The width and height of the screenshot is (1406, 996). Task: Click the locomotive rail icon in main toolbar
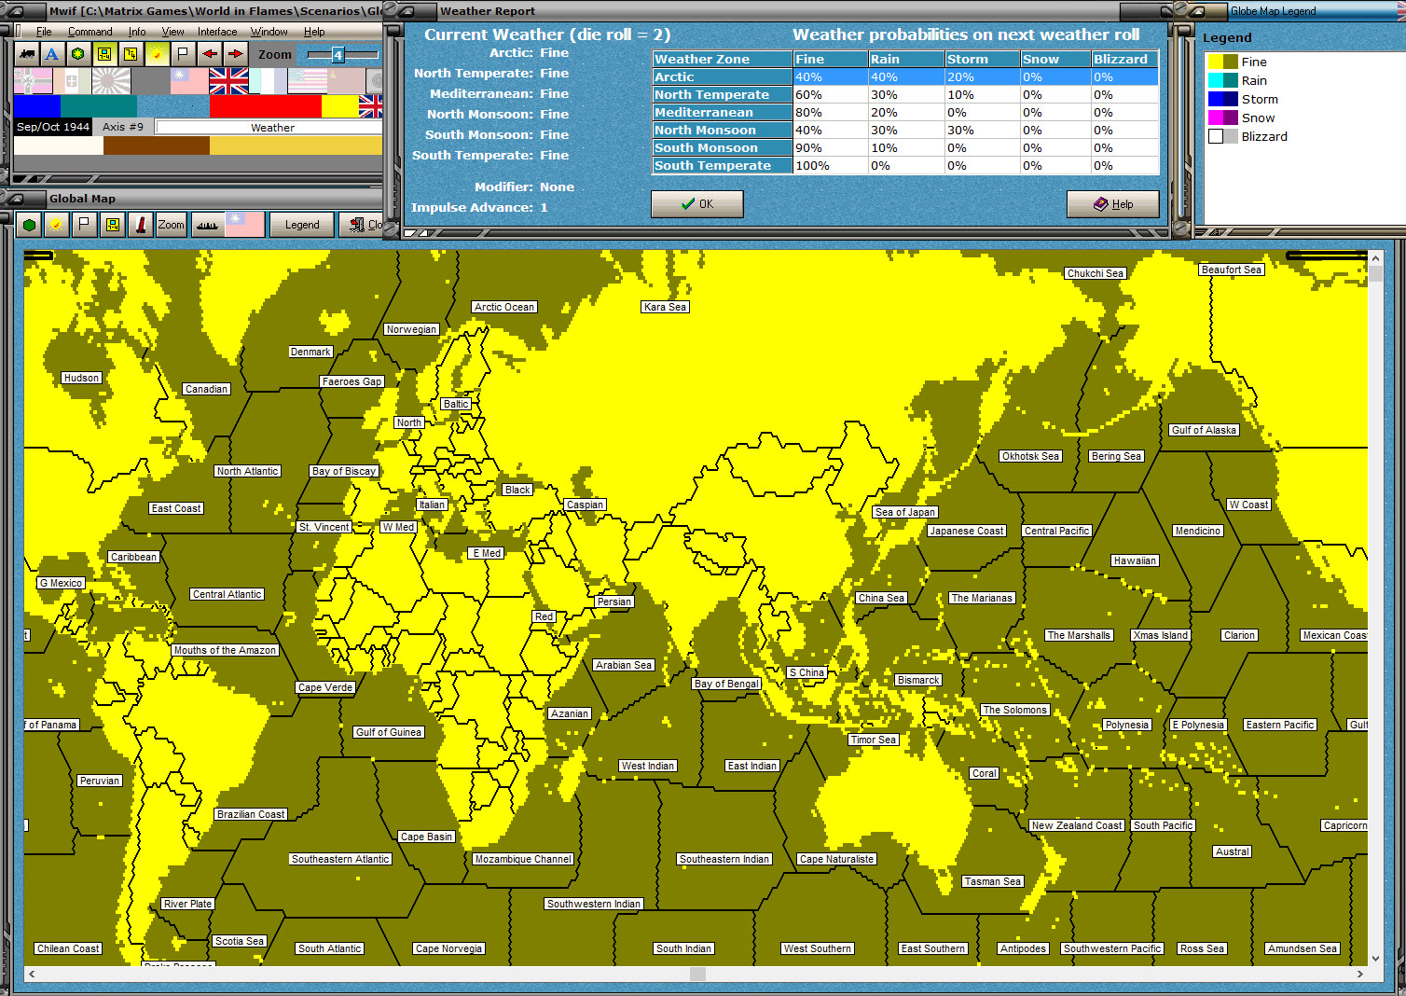pos(27,54)
